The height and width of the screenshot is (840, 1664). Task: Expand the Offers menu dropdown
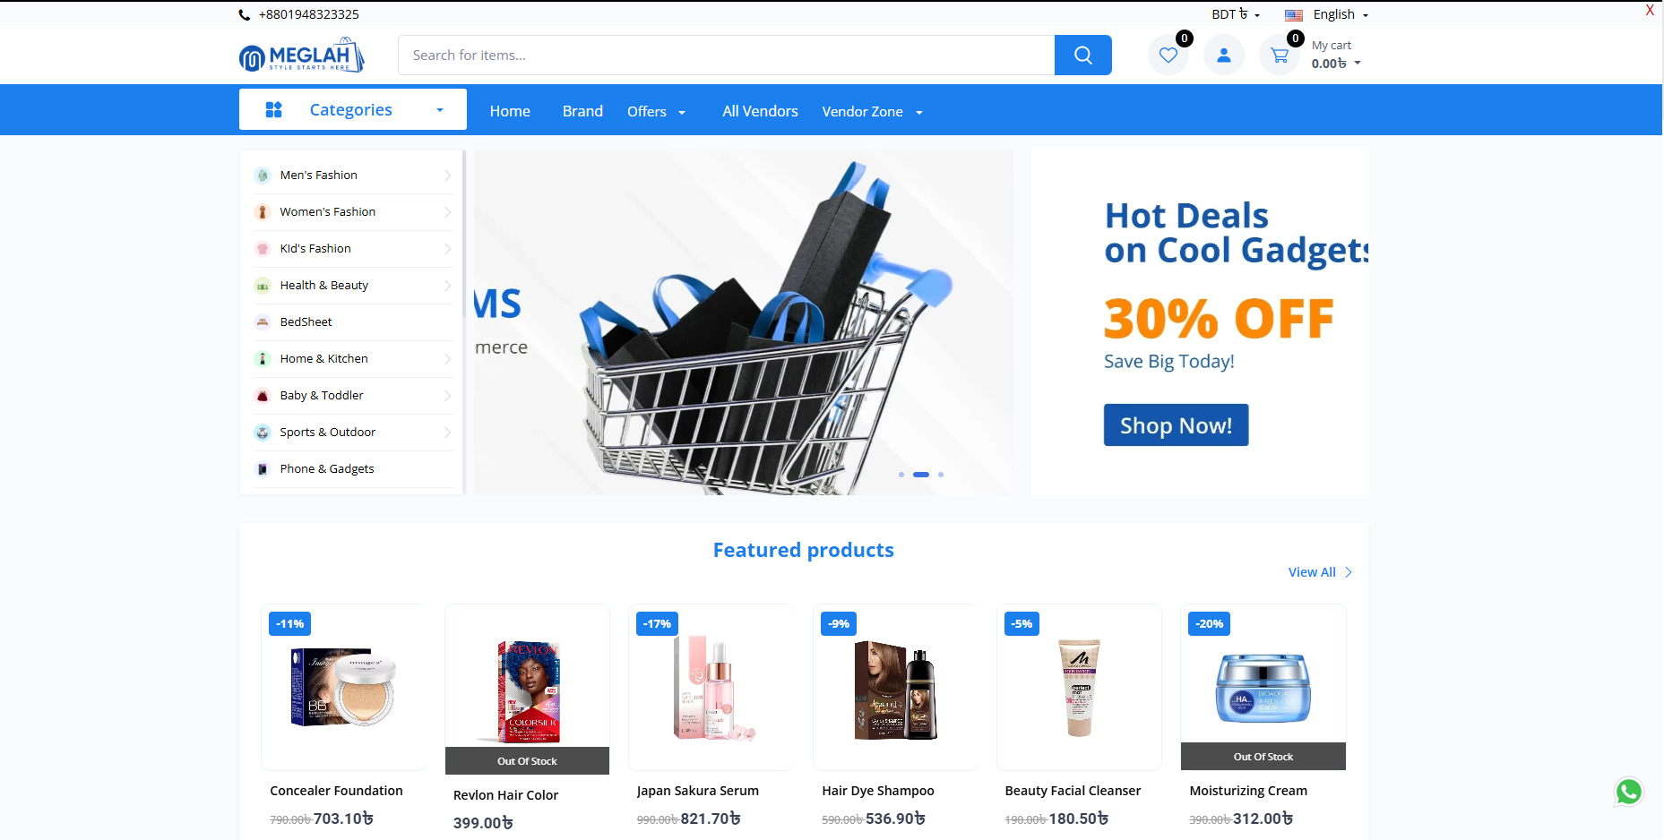click(656, 112)
